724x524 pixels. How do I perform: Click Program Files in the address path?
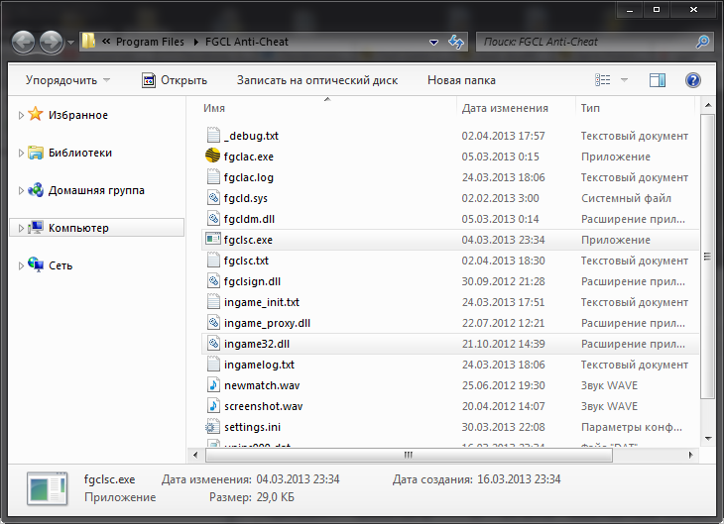click(x=150, y=42)
